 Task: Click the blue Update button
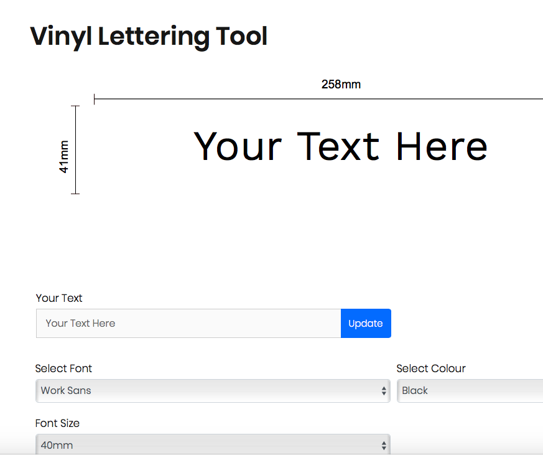[x=366, y=323]
